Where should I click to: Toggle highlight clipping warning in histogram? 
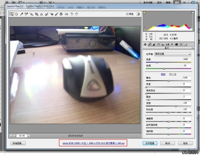193,12
